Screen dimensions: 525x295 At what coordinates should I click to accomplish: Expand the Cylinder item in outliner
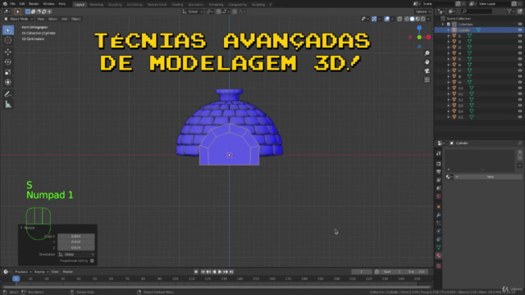point(449,30)
